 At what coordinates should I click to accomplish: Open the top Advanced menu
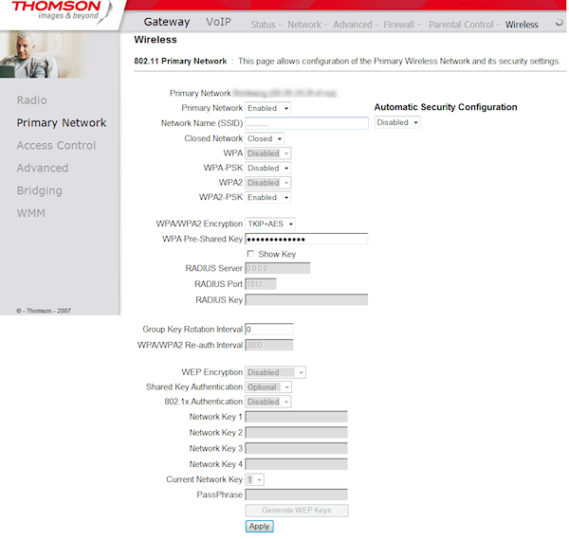(353, 25)
